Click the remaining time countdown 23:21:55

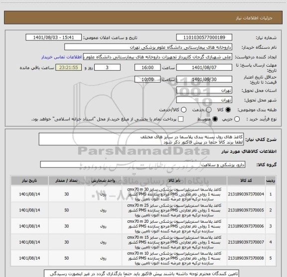tap(69, 68)
